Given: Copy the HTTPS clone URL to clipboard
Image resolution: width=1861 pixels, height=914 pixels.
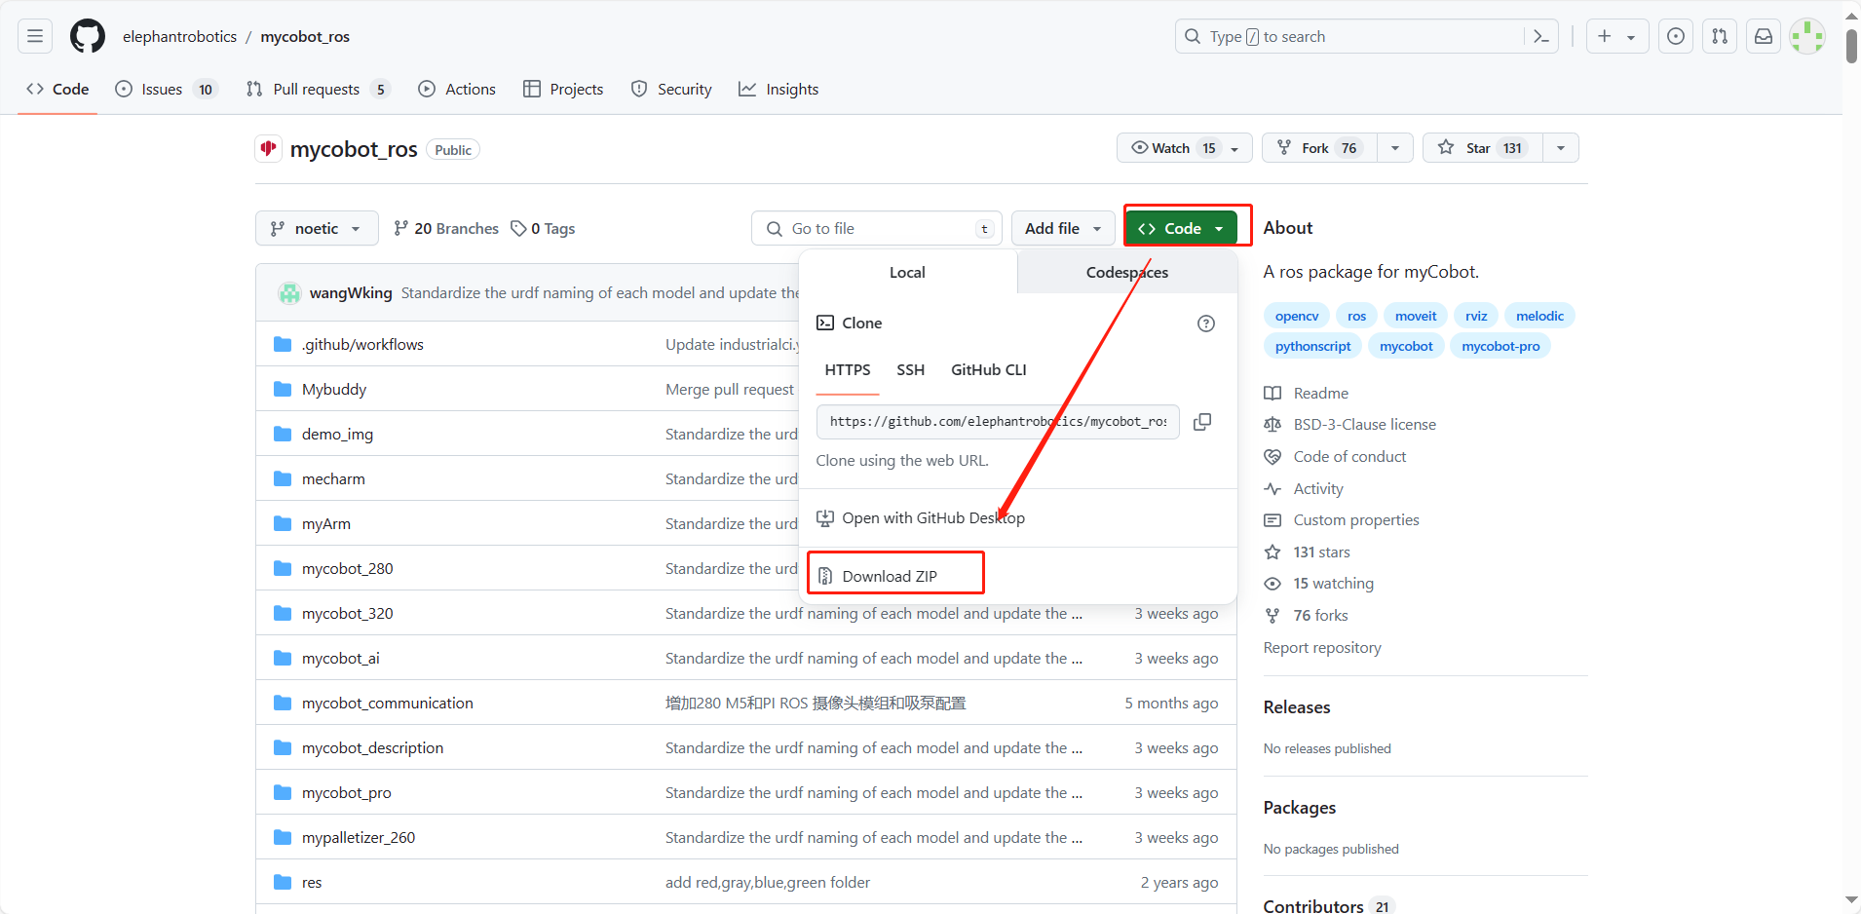Looking at the screenshot, I should 1202,422.
